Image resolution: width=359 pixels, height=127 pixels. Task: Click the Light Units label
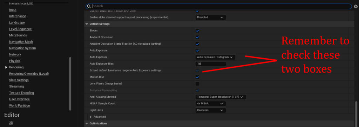[96, 110]
